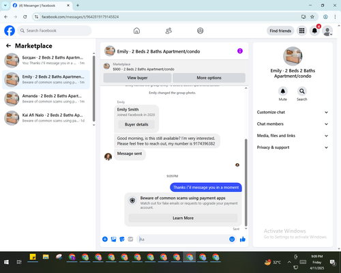This screenshot has height=273, width=341.
Task: Expand Media, files and links section
Action: (x=293, y=136)
